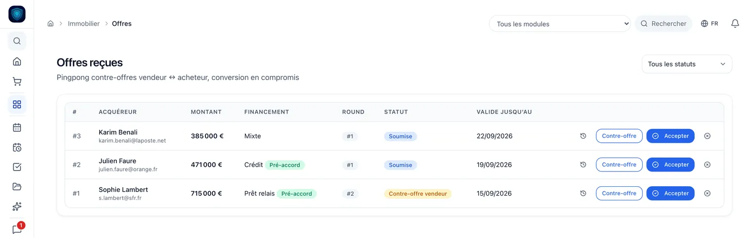Viewport: 755px width, 238px height.
Task: Open the 'Tous les statuts' filter
Action: pyautogui.click(x=687, y=64)
